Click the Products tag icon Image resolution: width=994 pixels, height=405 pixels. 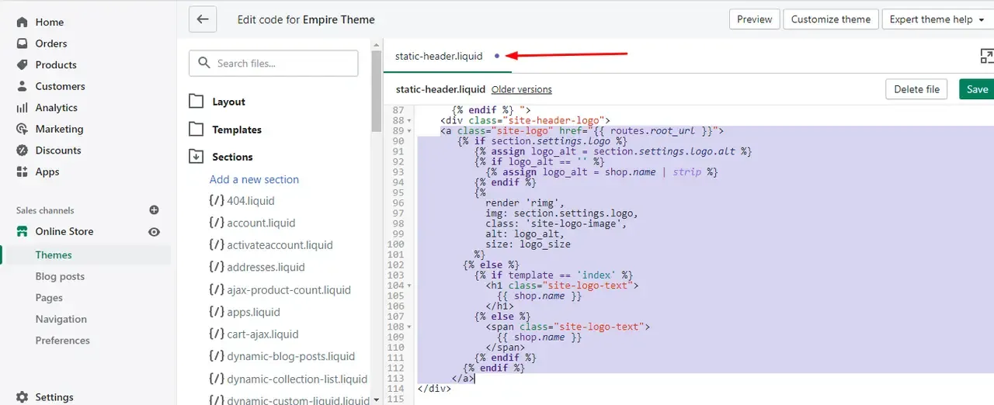pyautogui.click(x=22, y=65)
